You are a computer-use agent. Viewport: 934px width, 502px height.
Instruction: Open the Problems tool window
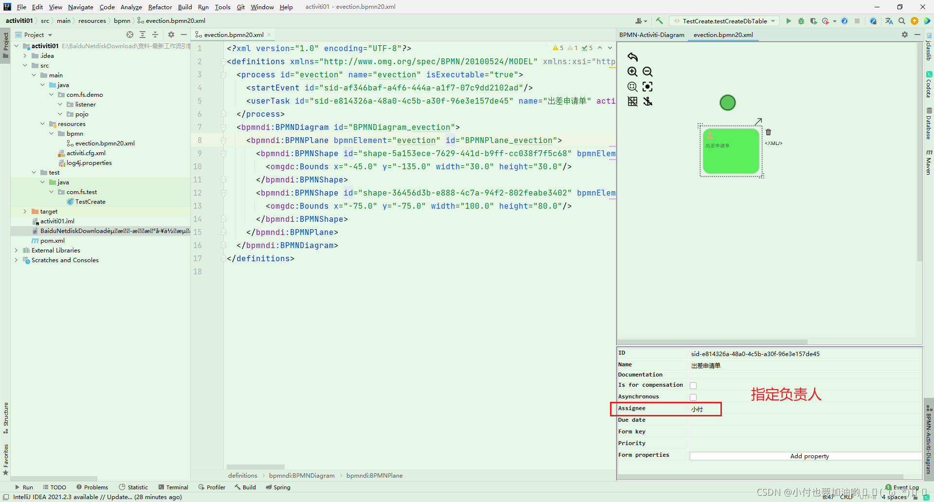point(92,487)
